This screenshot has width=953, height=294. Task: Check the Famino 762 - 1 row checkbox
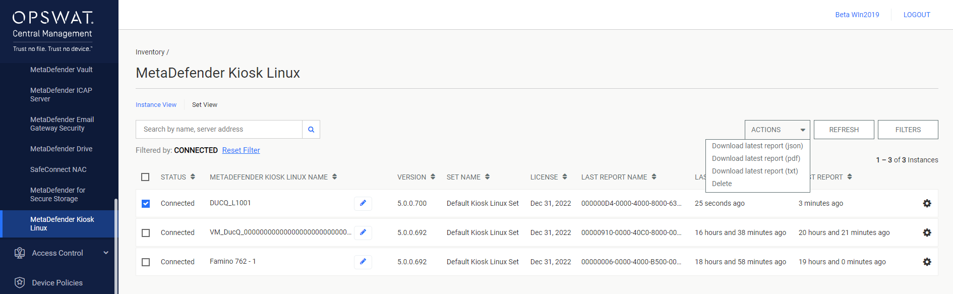(146, 262)
